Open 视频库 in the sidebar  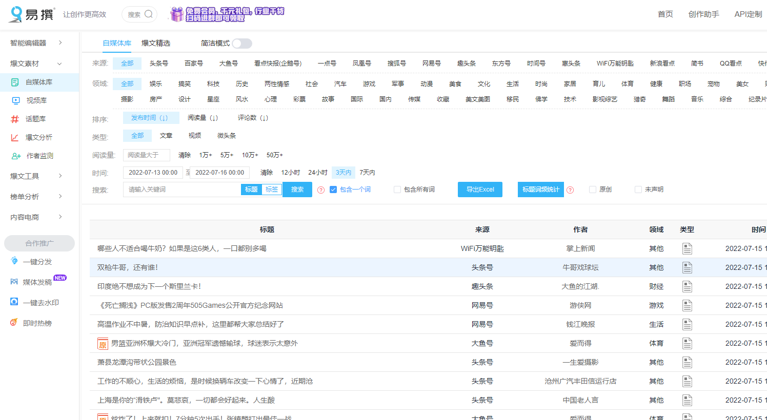point(36,100)
